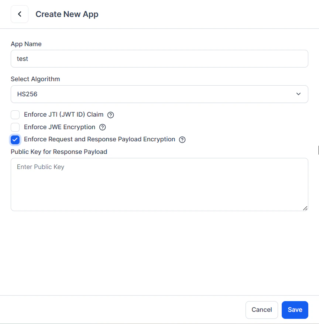Check the Enforce JWE Encryption option
319x324 pixels.
pos(15,127)
